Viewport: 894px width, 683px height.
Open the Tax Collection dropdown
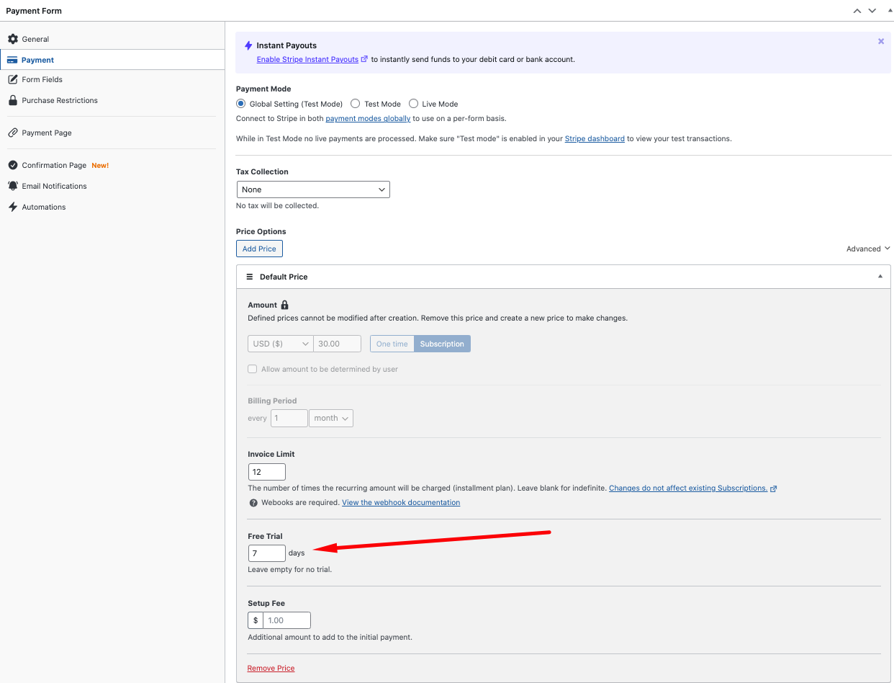coord(313,189)
